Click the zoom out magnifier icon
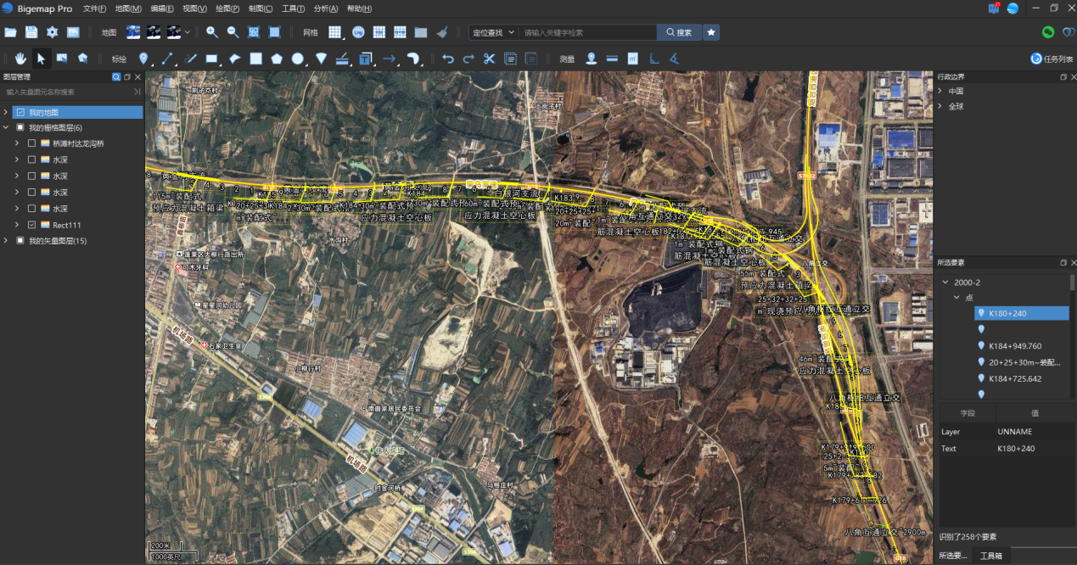This screenshot has width=1077, height=565. click(233, 32)
